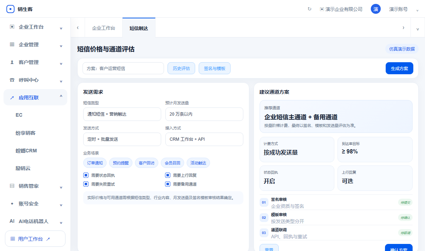Viewport: 425px width, 251px height.
Task: Click the 方案：客户运营短信 input field
Action: [x=123, y=68]
